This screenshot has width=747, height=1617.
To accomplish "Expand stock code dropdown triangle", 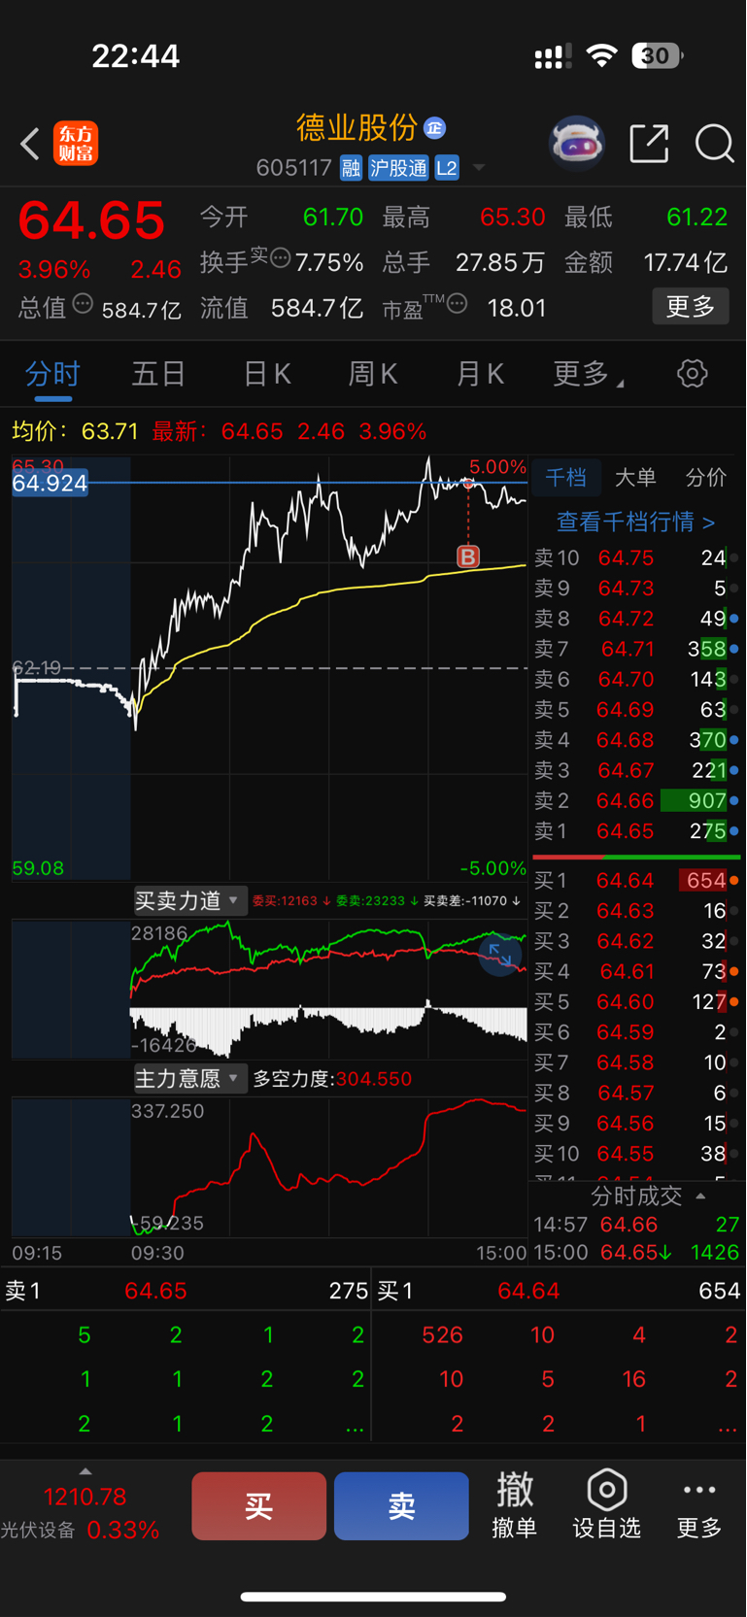I will coord(479,168).
